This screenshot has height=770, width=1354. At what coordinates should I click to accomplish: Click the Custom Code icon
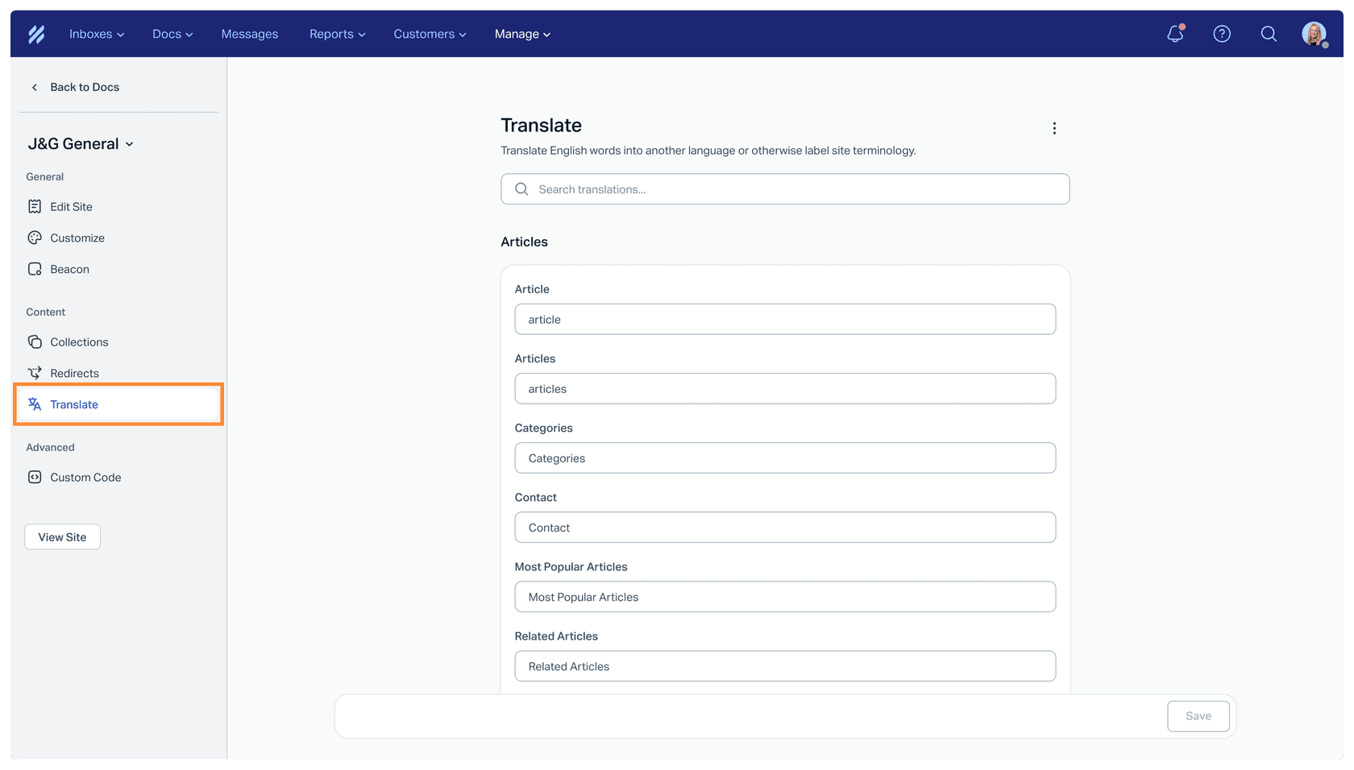click(x=35, y=477)
